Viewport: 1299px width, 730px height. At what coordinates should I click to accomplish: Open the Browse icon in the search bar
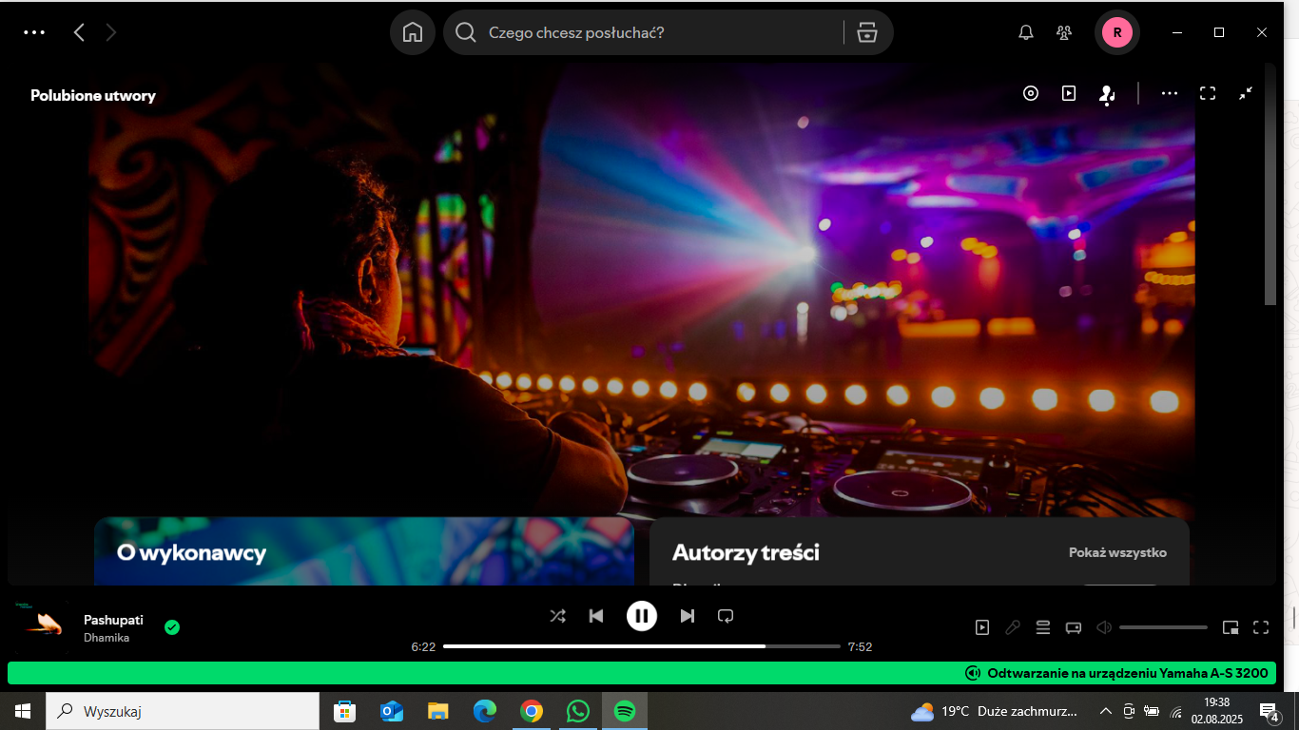[866, 32]
